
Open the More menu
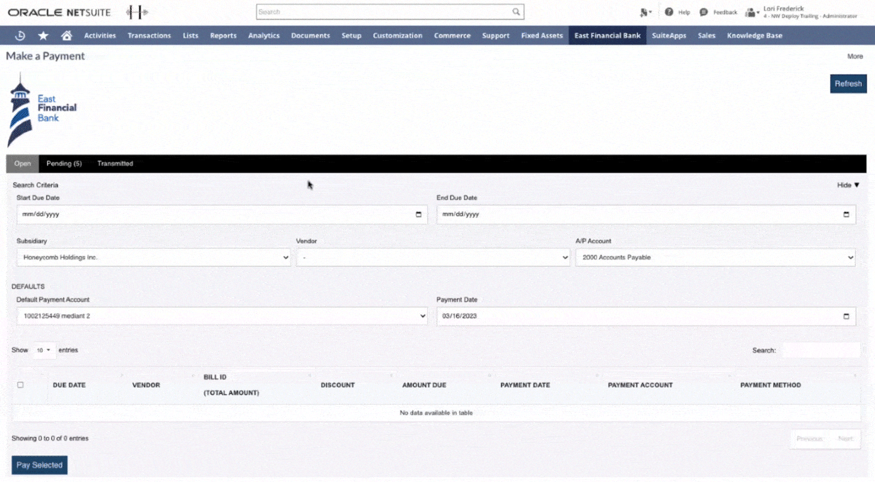click(855, 56)
